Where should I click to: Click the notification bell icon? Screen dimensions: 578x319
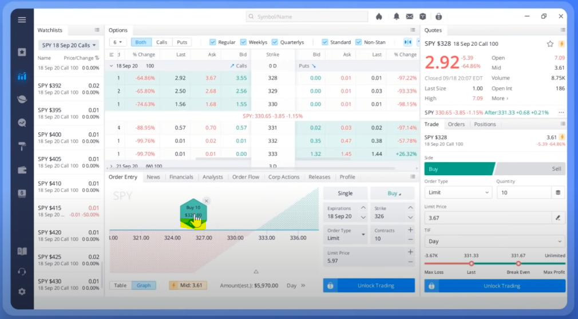click(396, 16)
